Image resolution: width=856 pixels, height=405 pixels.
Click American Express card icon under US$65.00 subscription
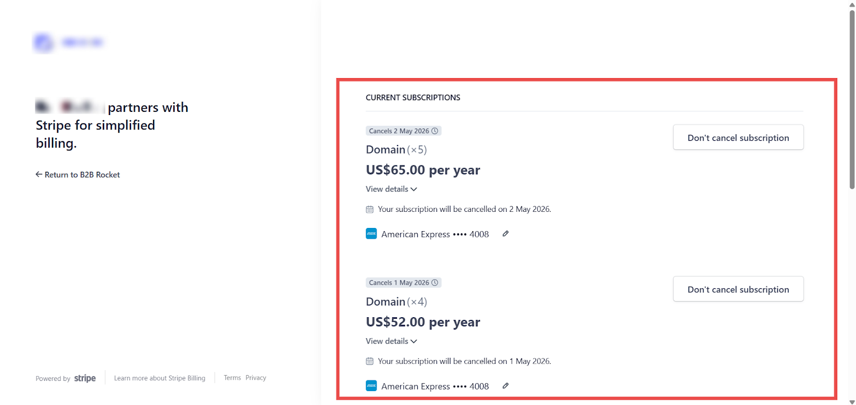tap(371, 234)
